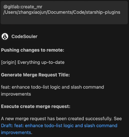The image size is (129, 137).
Task: Select the 'Generate Merge Request Title:' heading
Action: click(x=35, y=75)
